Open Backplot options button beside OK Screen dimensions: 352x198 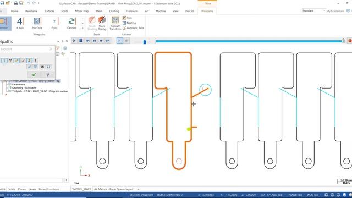pyautogui.click(x=48, y=75)
